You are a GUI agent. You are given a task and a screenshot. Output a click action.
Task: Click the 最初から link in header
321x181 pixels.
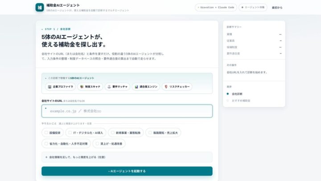click(277, 8)
